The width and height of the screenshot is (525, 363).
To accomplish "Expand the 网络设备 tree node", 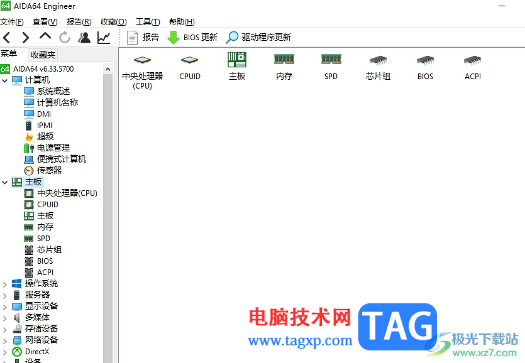I will [x=4, y=341].
